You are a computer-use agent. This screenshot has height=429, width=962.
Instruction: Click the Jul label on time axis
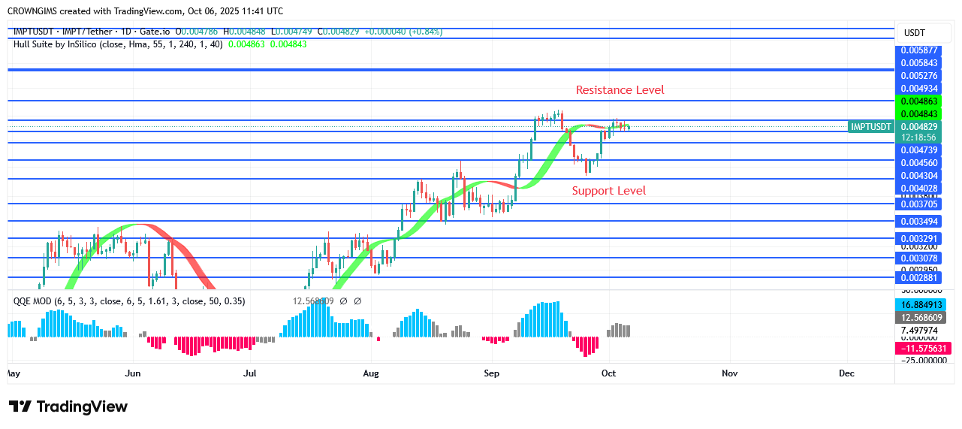[x=250, y=373]
